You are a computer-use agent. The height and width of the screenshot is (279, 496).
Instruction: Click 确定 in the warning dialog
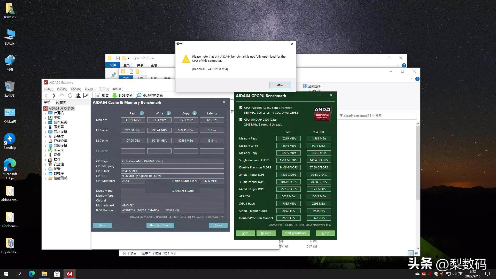[x=280, y=85]
